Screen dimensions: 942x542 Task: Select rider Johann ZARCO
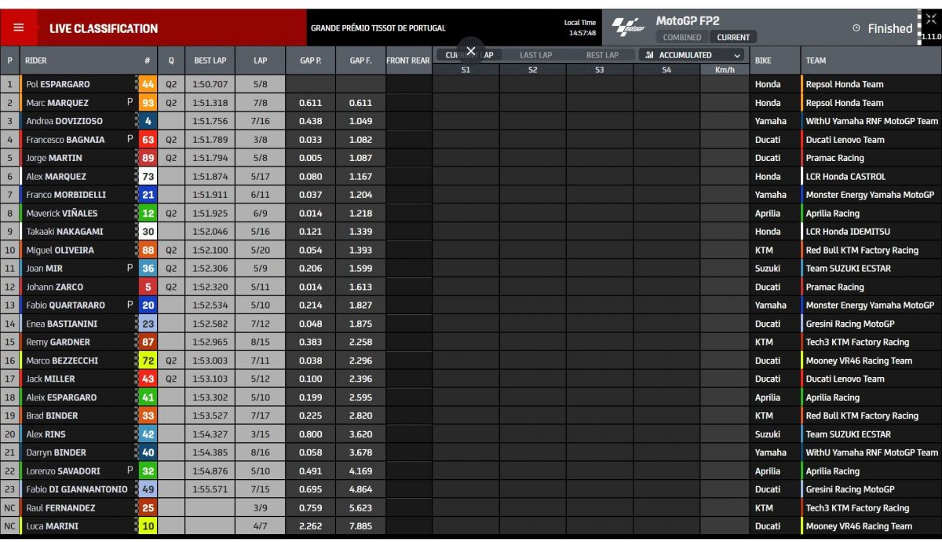[54, 287]
